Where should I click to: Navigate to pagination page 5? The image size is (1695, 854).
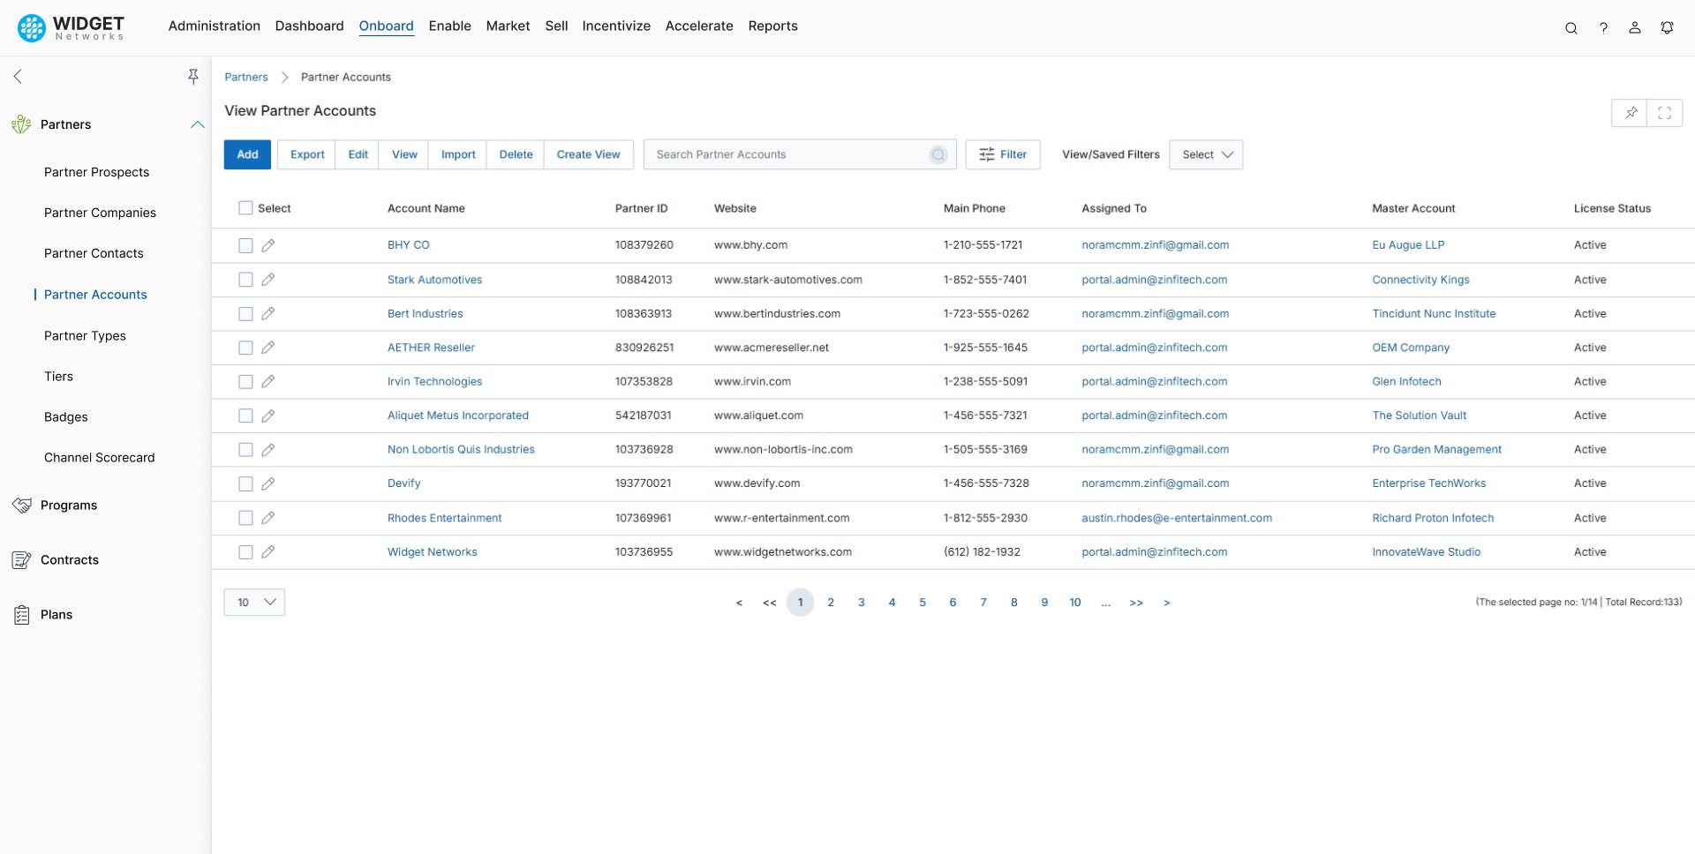click(923, 602)
